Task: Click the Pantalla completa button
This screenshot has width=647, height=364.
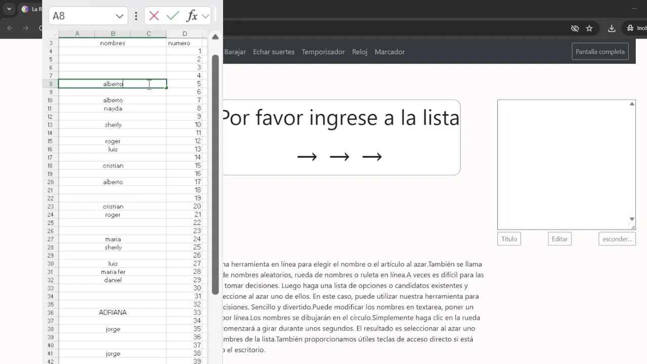Action: (600, 52)
